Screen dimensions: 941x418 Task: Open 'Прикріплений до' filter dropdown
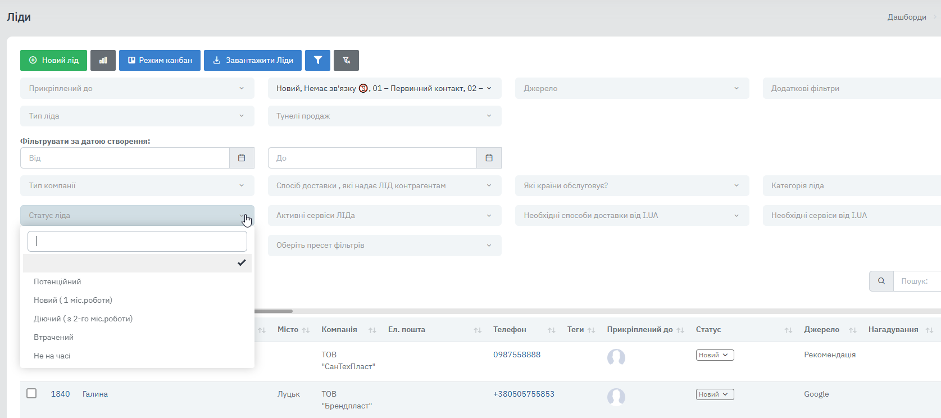click(x=137, y=88)
